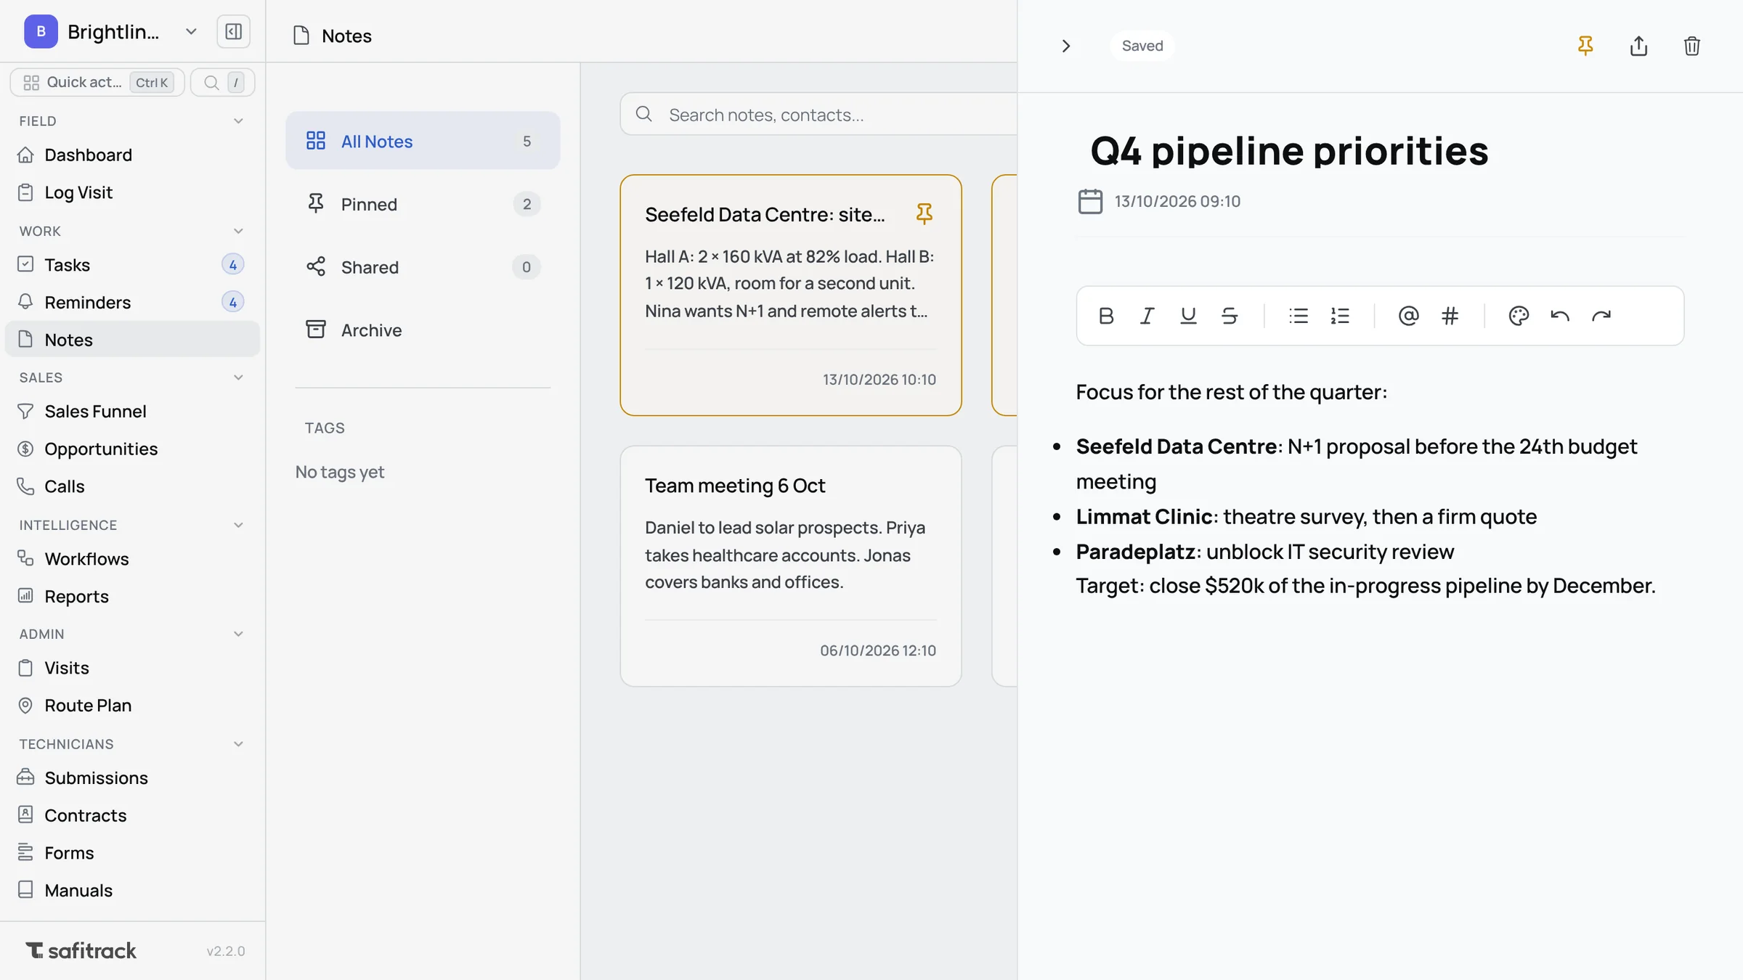Share the open note
Viewport: 1743px width, 980px height.
(x=1638, y=46)
